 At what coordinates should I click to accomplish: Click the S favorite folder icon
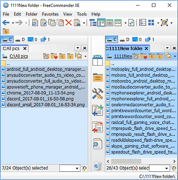[6, 31]
